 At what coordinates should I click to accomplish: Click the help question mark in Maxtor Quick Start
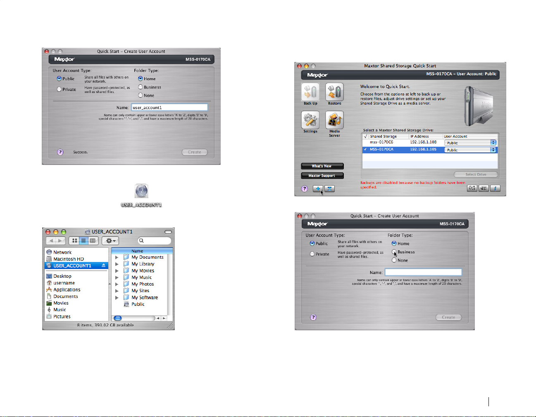[305, 189]
